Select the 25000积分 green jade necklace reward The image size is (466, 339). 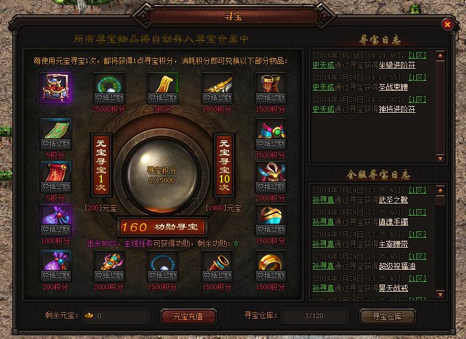click(109, 88)
